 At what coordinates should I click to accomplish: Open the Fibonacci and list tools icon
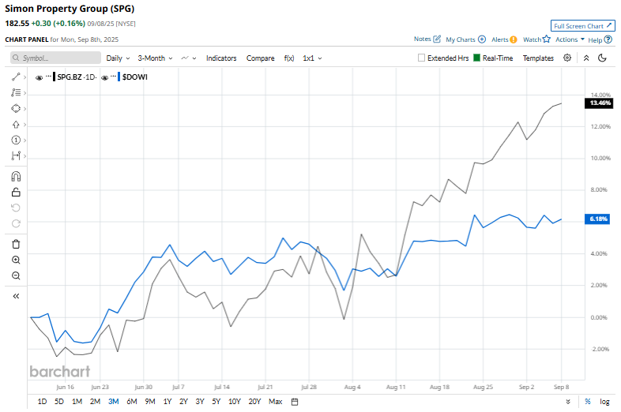pos(16,92)
